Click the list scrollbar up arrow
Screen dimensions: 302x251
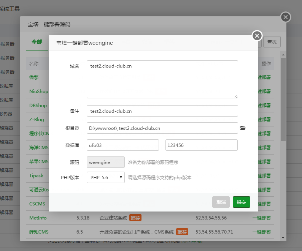(283, 55)
